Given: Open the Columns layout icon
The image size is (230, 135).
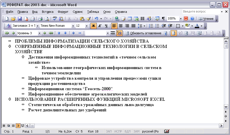Looking at the screenshot, I should point(142,19).
